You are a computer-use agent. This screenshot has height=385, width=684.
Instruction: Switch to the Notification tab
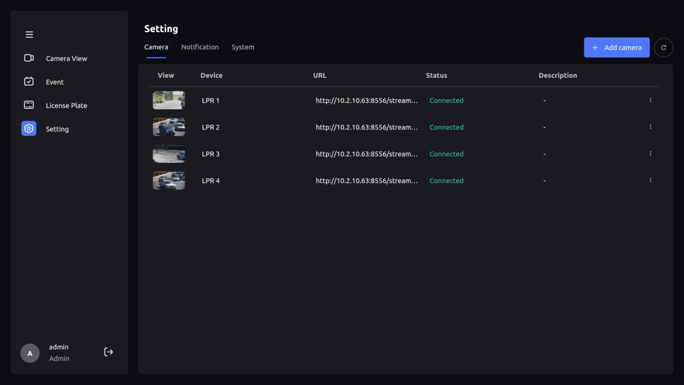[199, 47]
